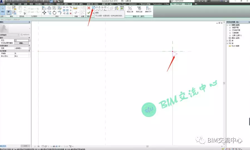Expand the 天花板平面 tree node
Image resolution: width=250 pixels, height=150 pixels.
pyautogui.click(x=230, y=30)
